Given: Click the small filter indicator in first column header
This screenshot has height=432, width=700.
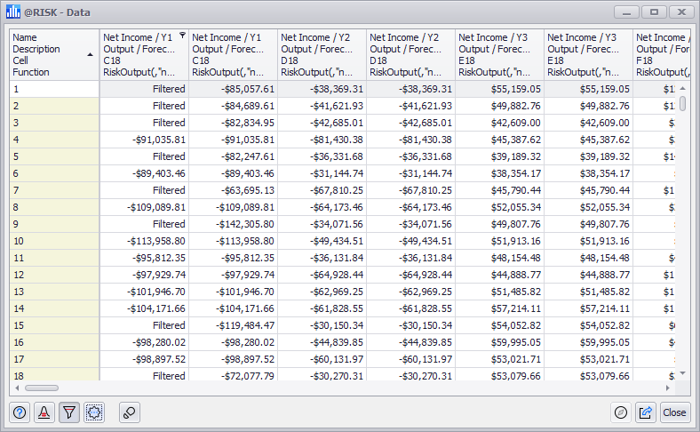Looking at the screenshot, I should (182, 36).
